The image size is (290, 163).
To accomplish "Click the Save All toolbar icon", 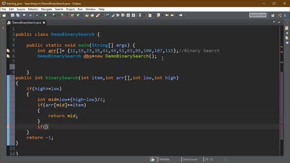I will pyautogui.click(x=18, y=15).
